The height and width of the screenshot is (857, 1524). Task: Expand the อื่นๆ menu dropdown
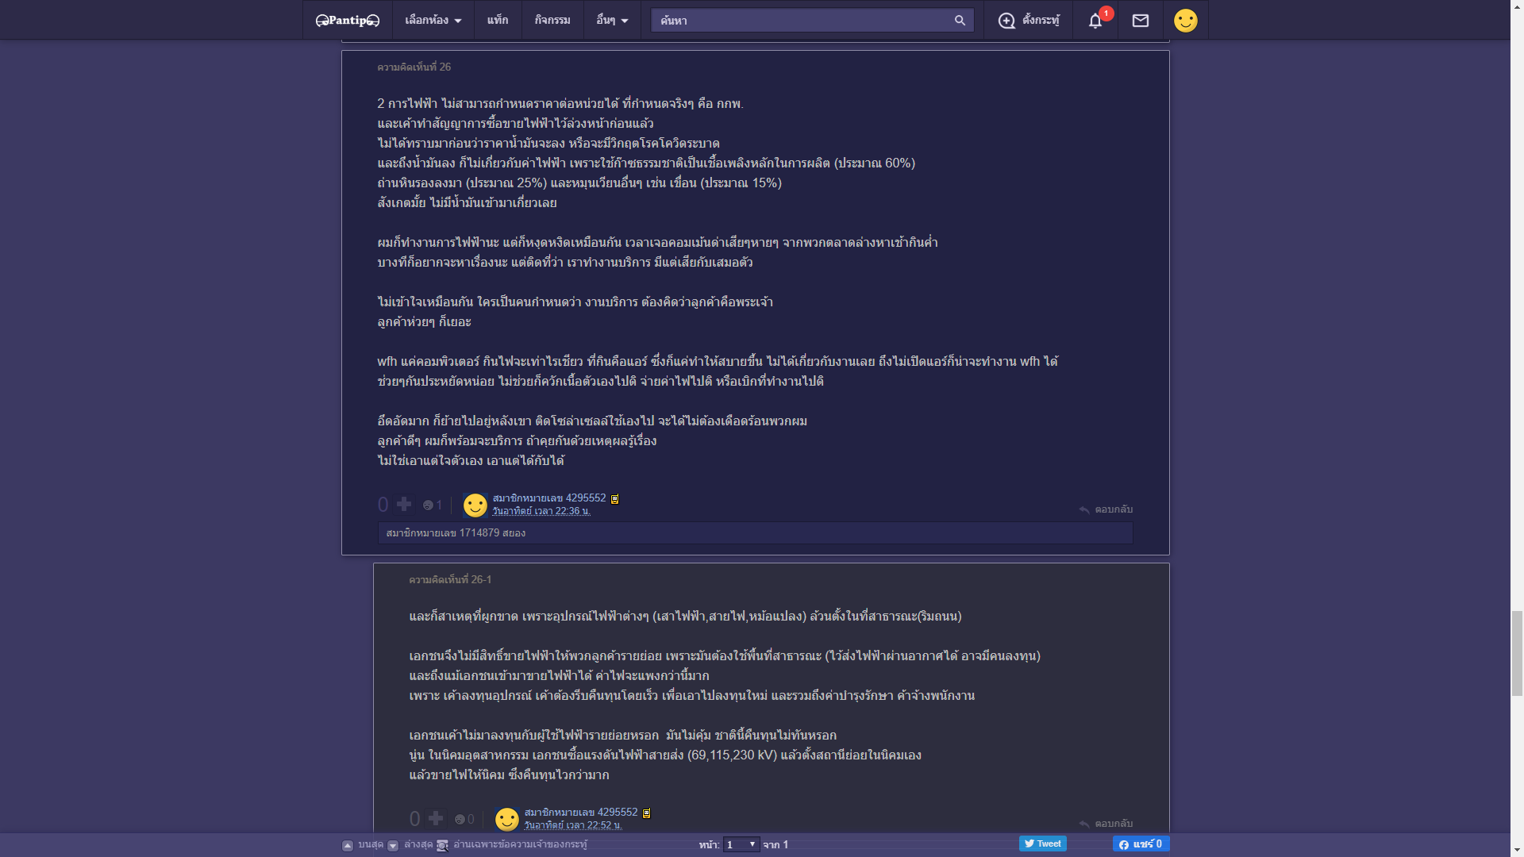point(612,21)
